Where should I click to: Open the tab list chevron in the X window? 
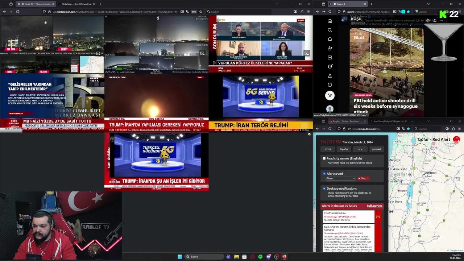428,4
